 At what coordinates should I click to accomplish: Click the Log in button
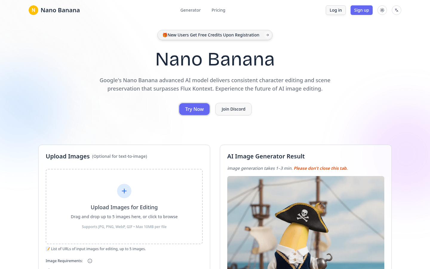pos(336,10)
